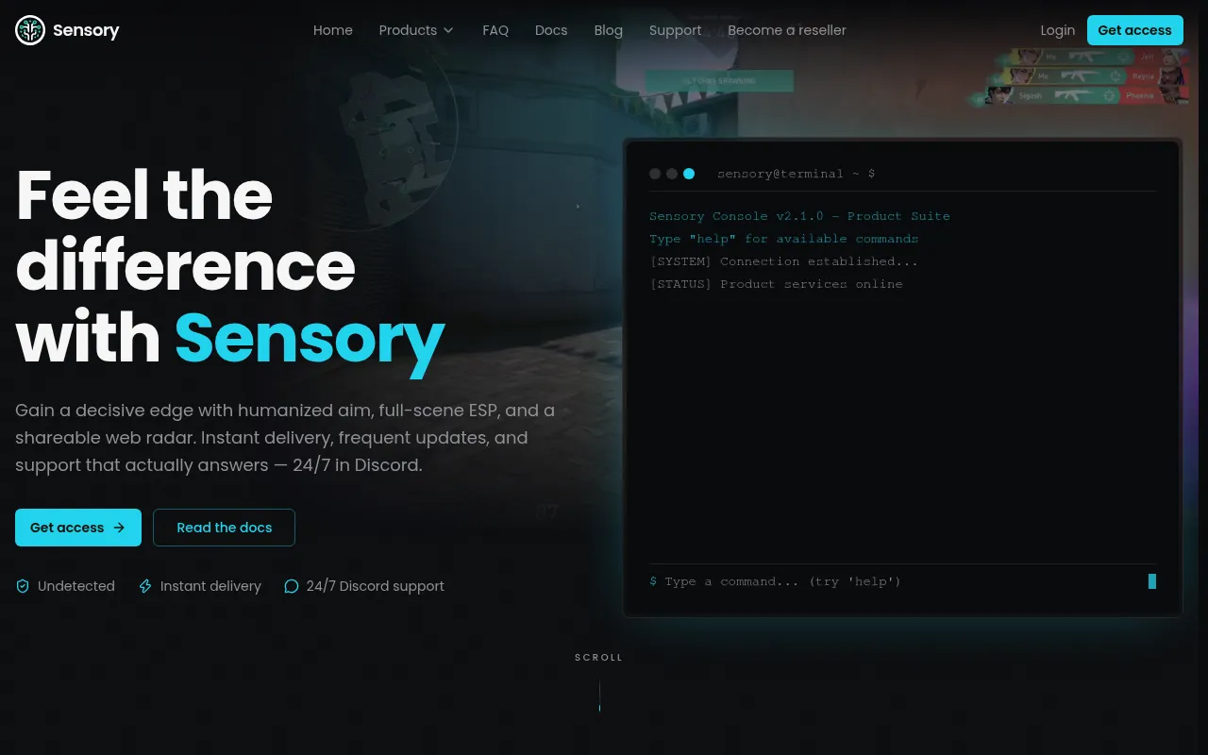The width and height of the screenshot is (1208, 755).
Task: Click the cyan terminal window dot
Action: 689,174
